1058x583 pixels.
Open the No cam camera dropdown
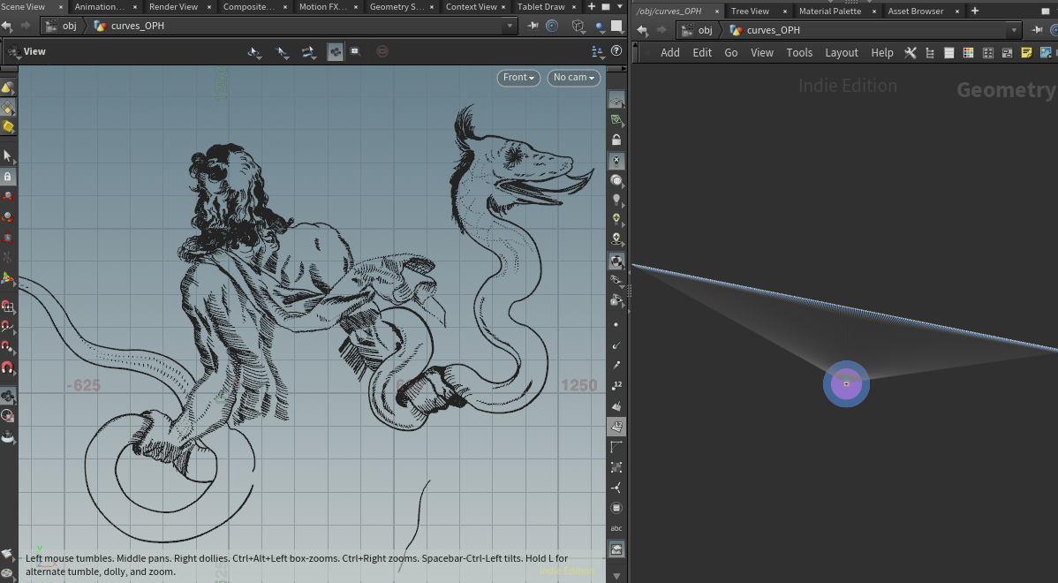(573, 78)
